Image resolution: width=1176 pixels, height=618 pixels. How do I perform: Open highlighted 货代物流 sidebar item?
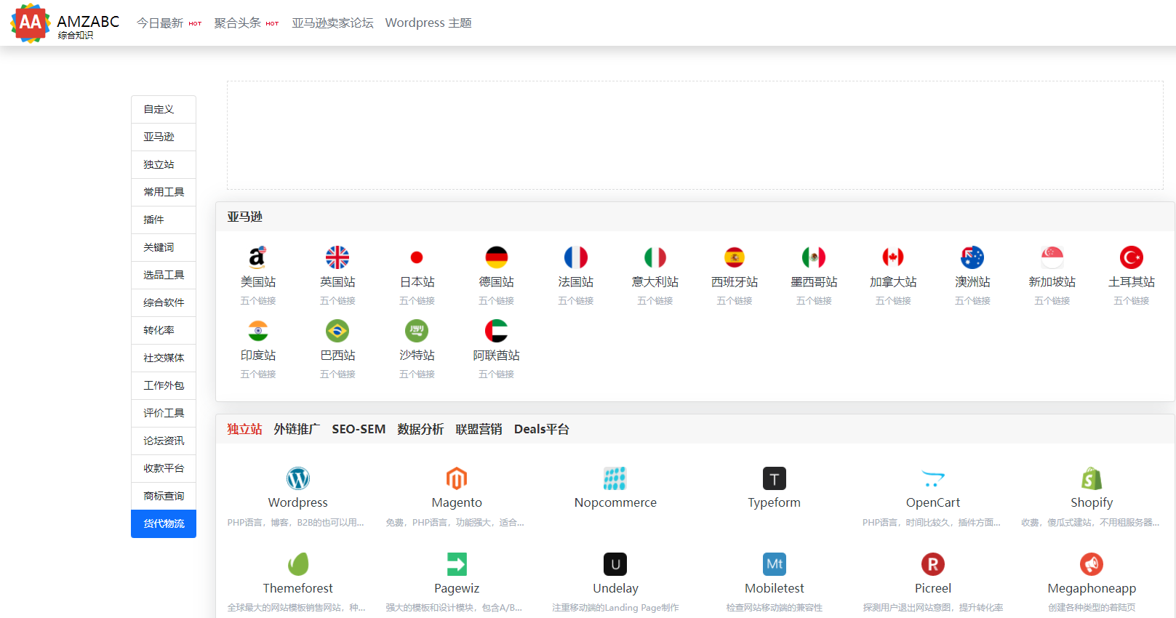[x=164, y=524]
